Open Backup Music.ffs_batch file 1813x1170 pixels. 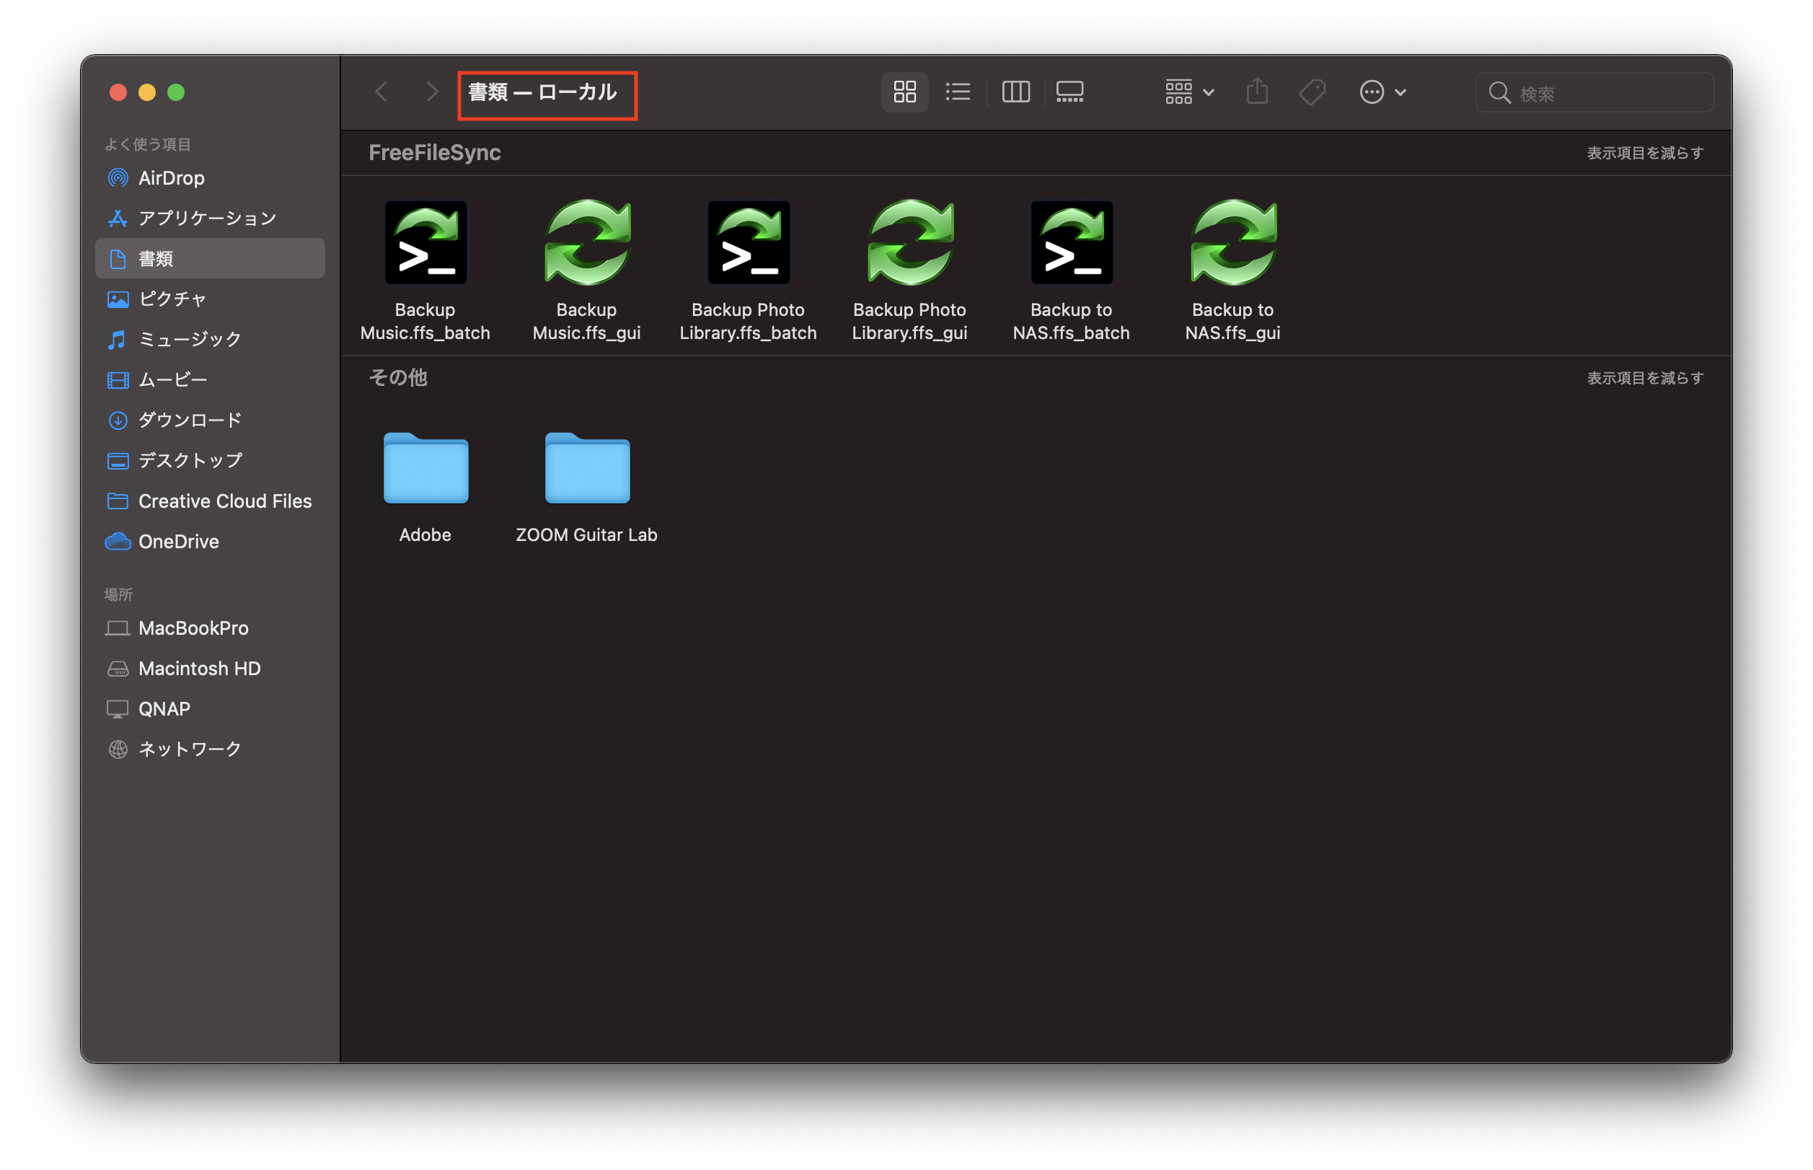pos(425,243)
